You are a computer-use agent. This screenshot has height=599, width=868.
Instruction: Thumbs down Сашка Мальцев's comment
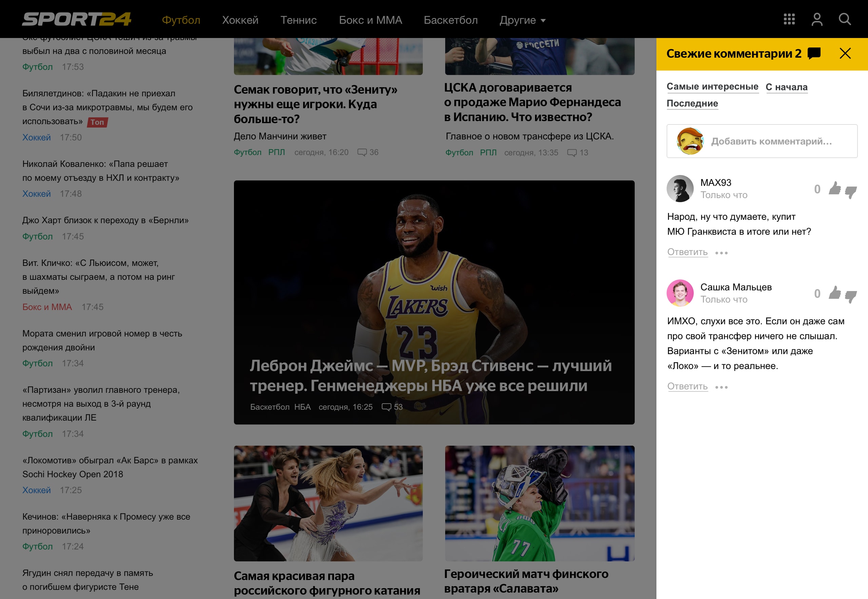(850, 296)
